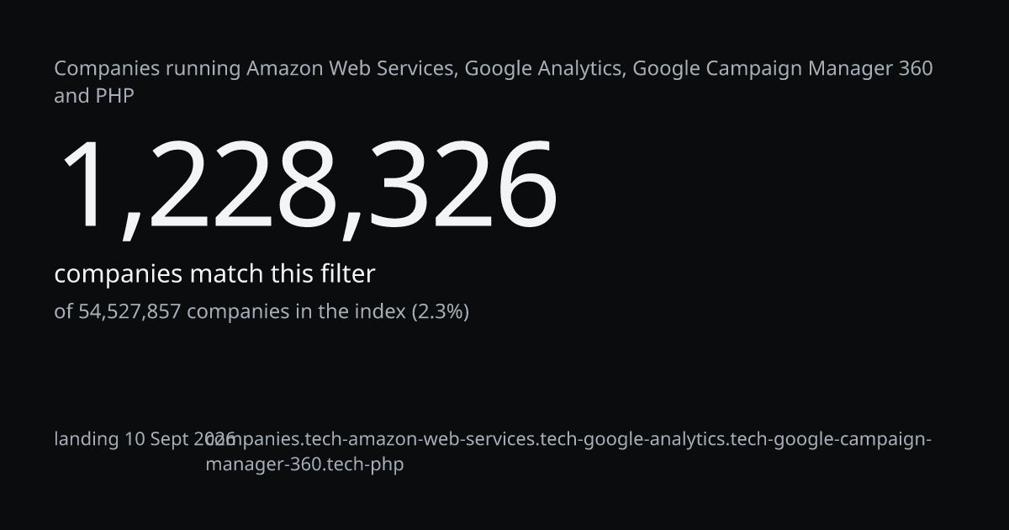Click the large 1,228,326 match count
The width and height of the screenshot is (1009, 530).
pos(307,185)
